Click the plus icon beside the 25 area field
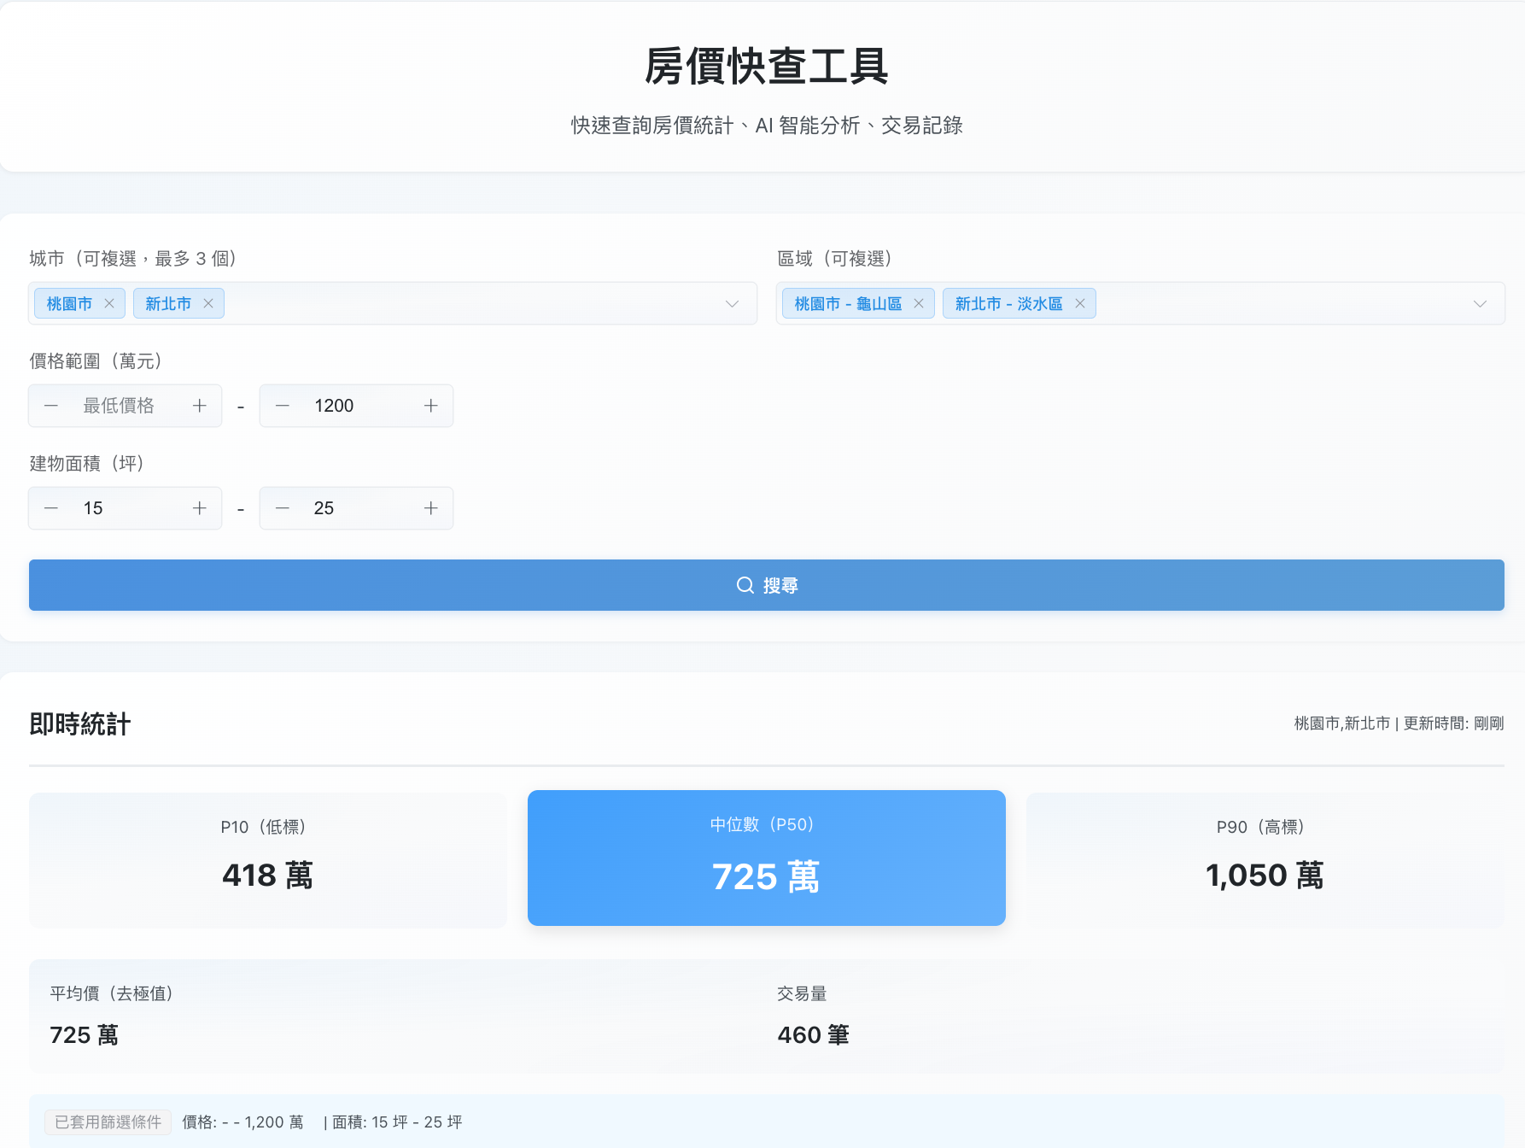This screenshot has width=1525, height=1148. point(430,508)
